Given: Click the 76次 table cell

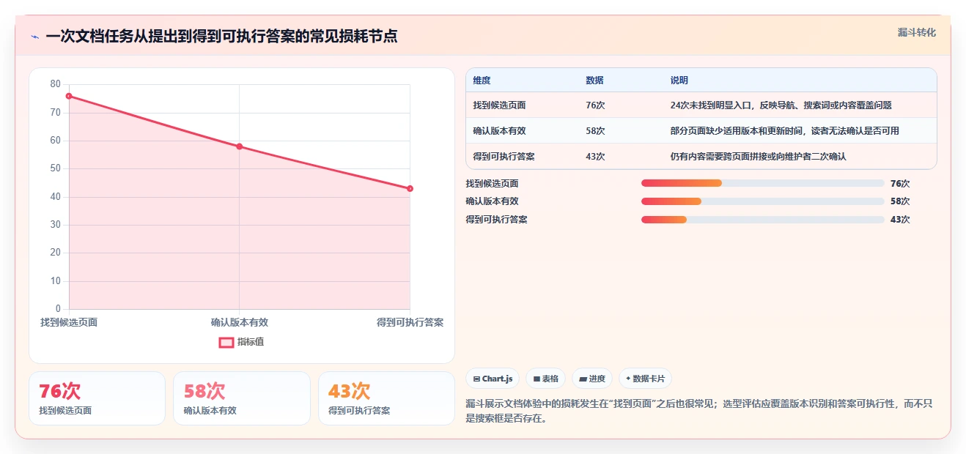Looking at the screenshot, I should point(595,105).
